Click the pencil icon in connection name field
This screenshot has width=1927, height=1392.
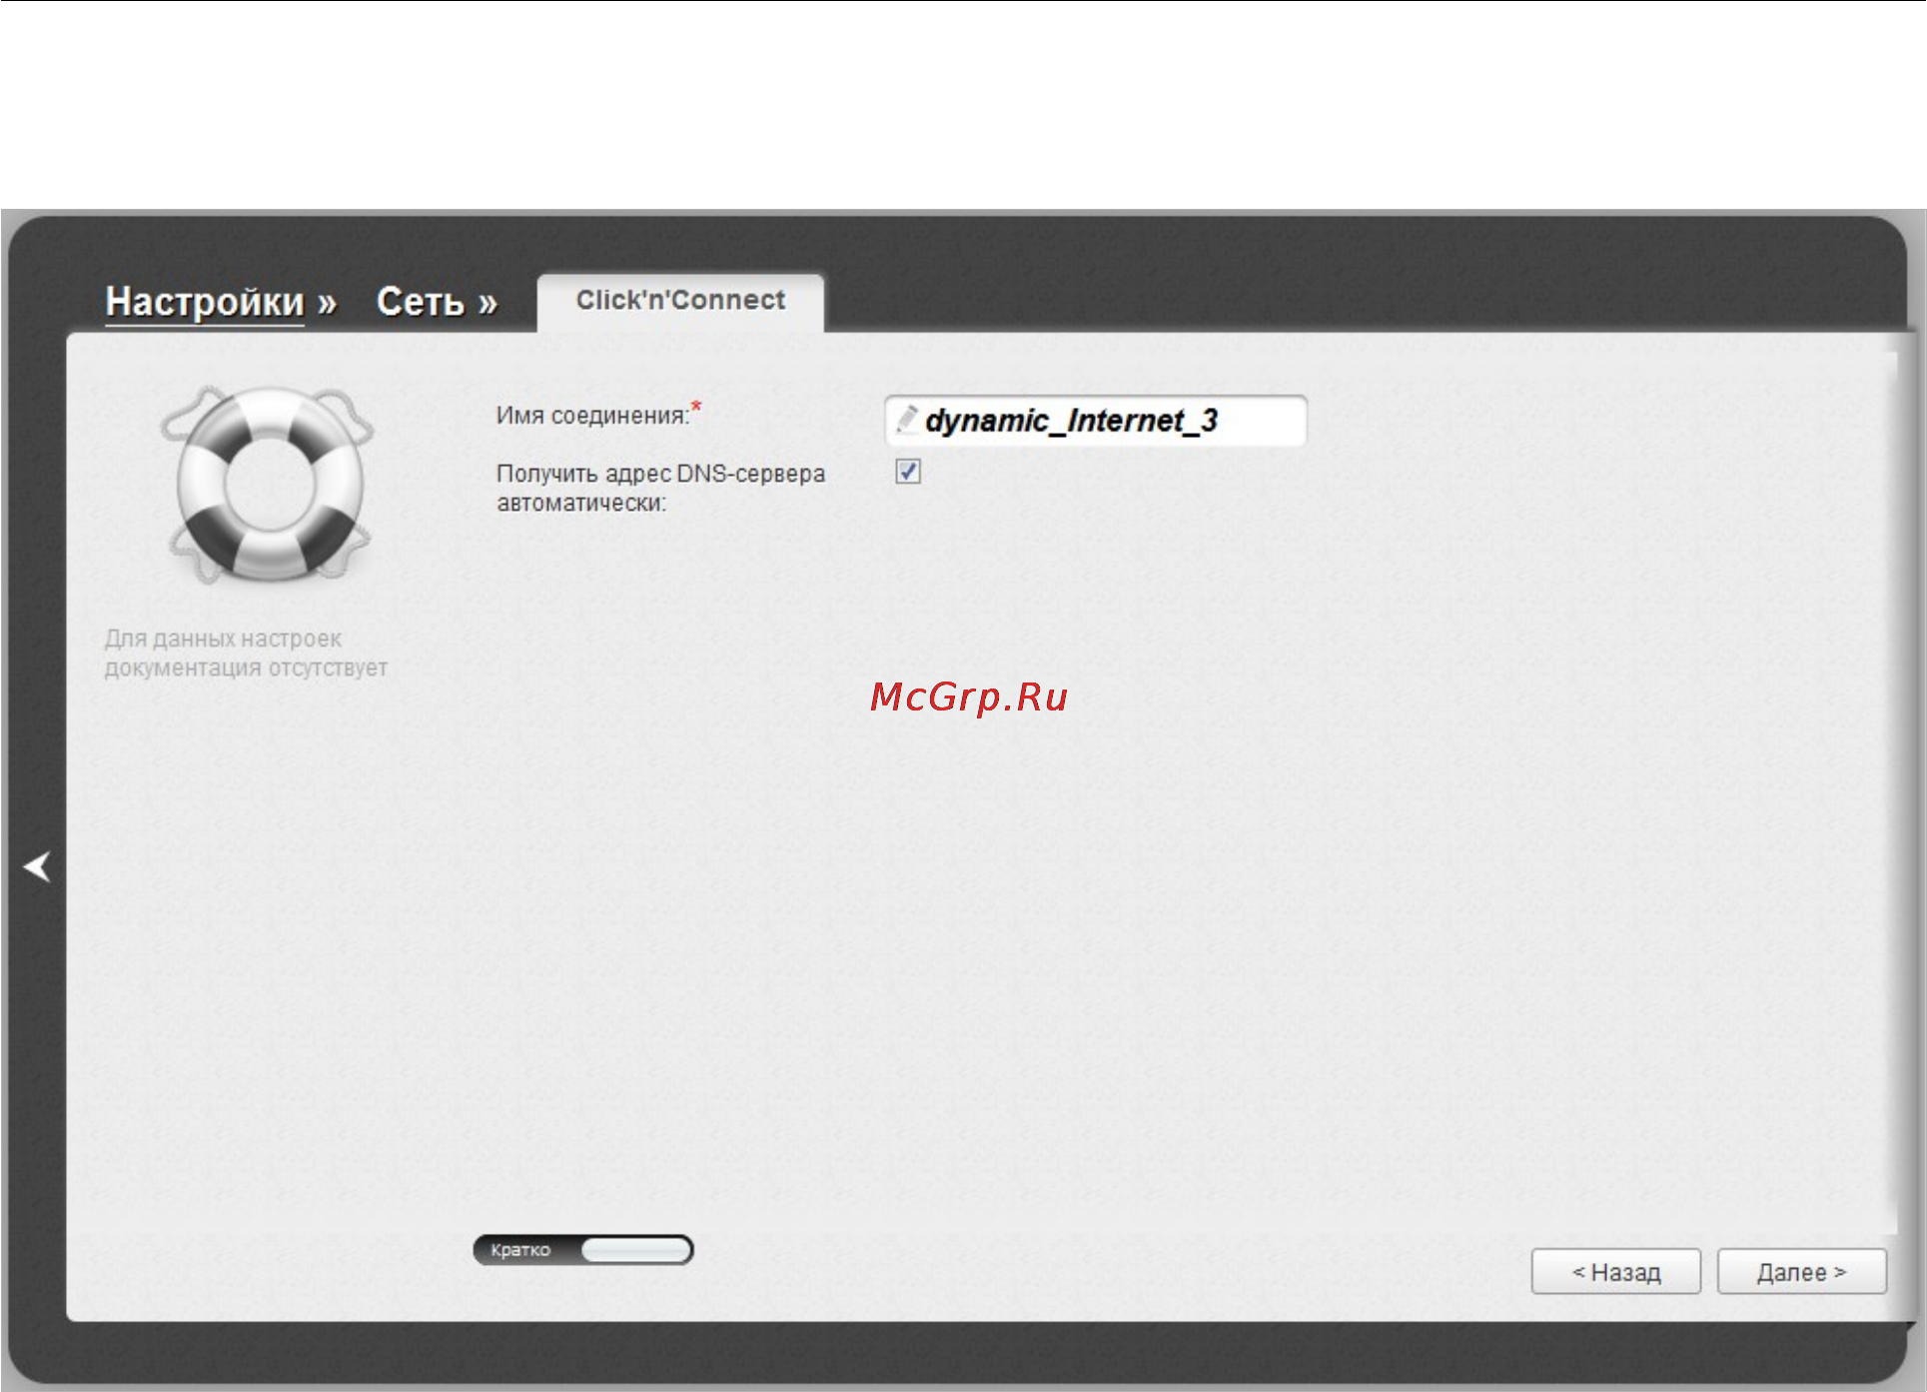coord(907,420)
